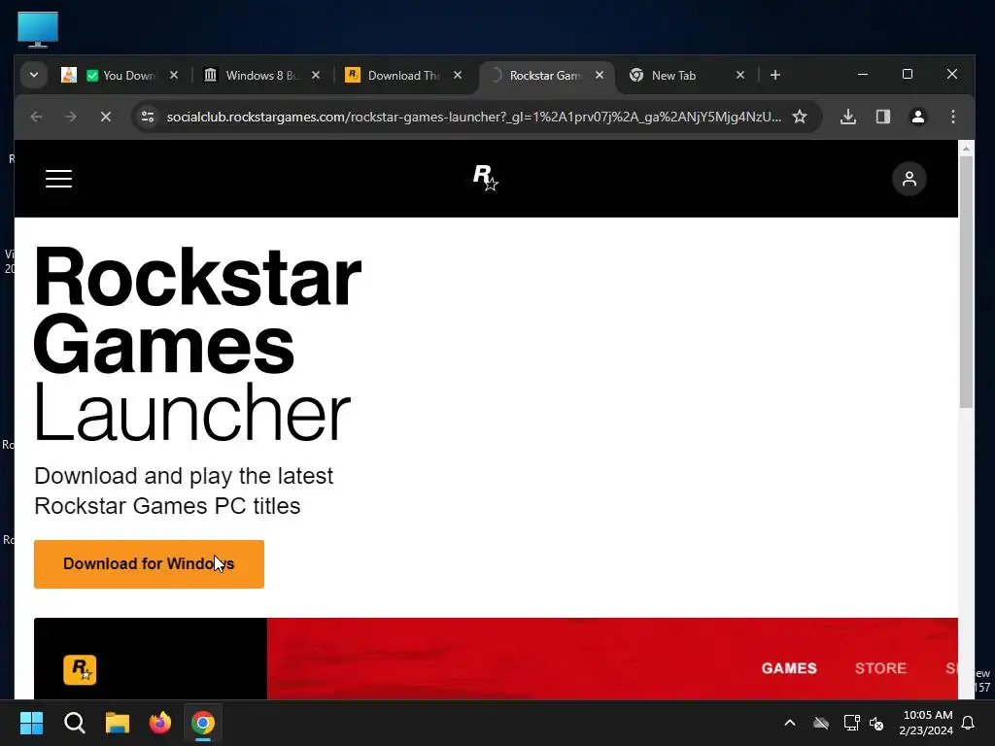Image resolution: width=995 pixels, height=746 pixels.
Task: Click the scrollbar up arrow
Action: tap(966, 149)
